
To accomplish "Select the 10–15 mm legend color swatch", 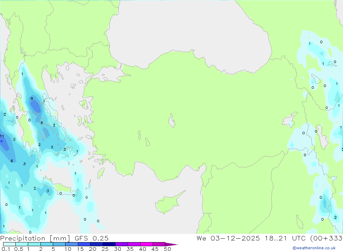I will click(72, 244).
